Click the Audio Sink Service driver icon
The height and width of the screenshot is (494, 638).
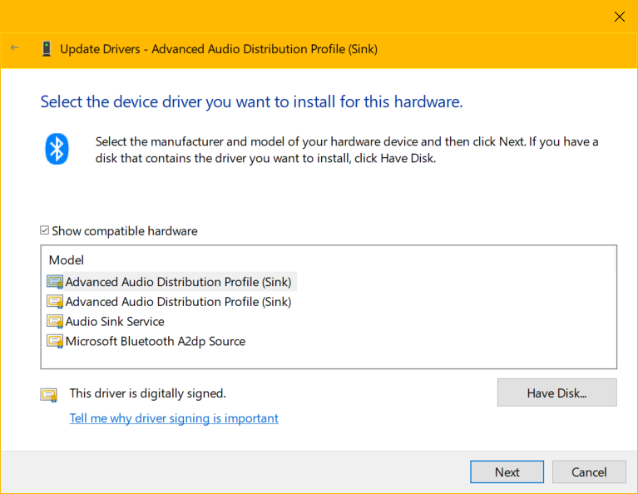[x=55, y=322]
